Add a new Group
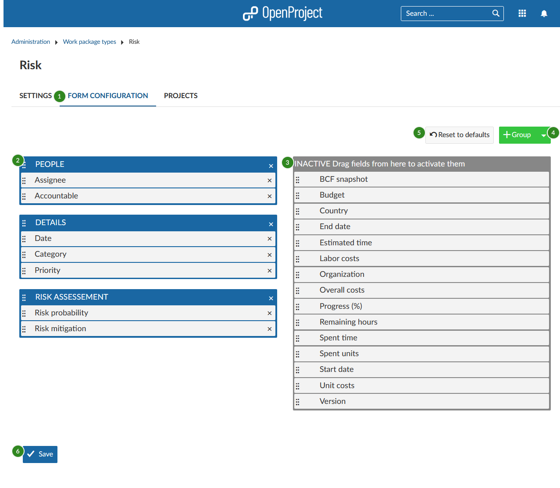 [517, 135]
